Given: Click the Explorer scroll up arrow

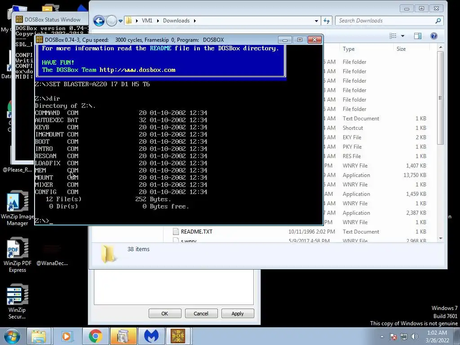Looking at the screenshot, I should pyautogui.click(x=440, y=47).
